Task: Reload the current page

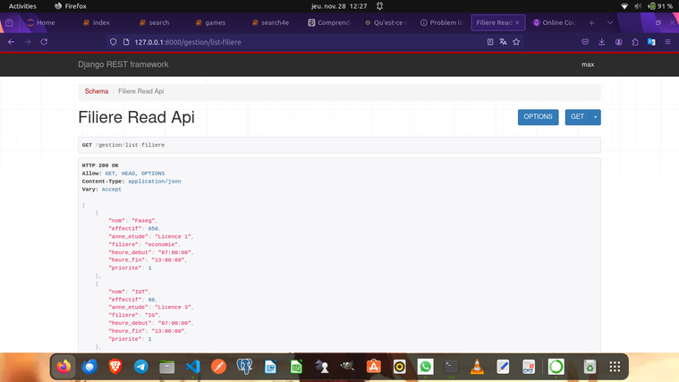Action: pyautogui.click(x=44, y=42)
